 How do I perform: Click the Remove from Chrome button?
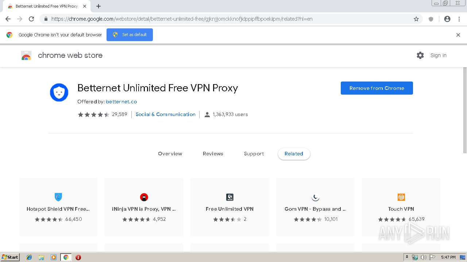pyautogui.click(x=377, y=88)
